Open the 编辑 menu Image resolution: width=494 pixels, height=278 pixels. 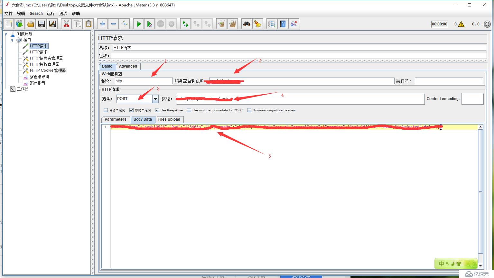click(21, 14)
